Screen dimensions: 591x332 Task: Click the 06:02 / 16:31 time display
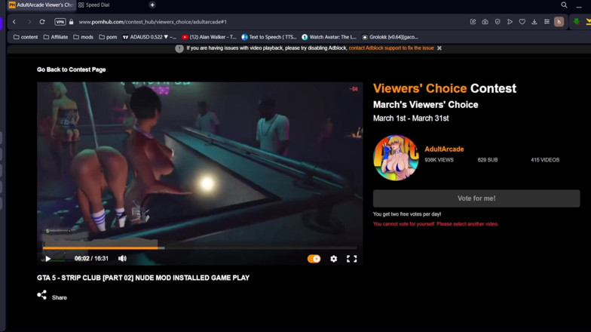tap(91, 258)
